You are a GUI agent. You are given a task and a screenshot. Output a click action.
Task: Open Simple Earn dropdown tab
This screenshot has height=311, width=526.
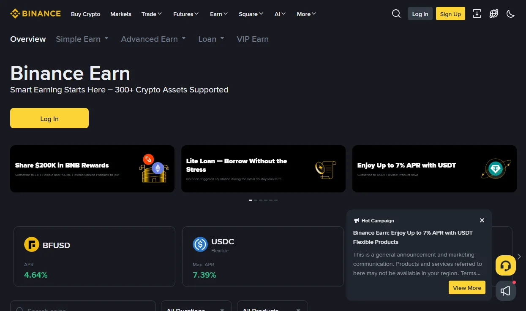(82, 39)
